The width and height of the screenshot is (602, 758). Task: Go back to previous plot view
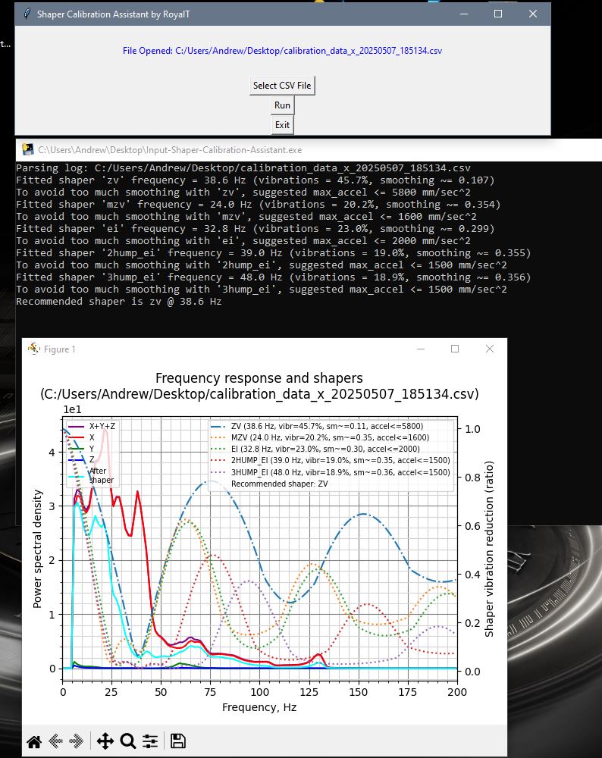[x=55, y=741]
